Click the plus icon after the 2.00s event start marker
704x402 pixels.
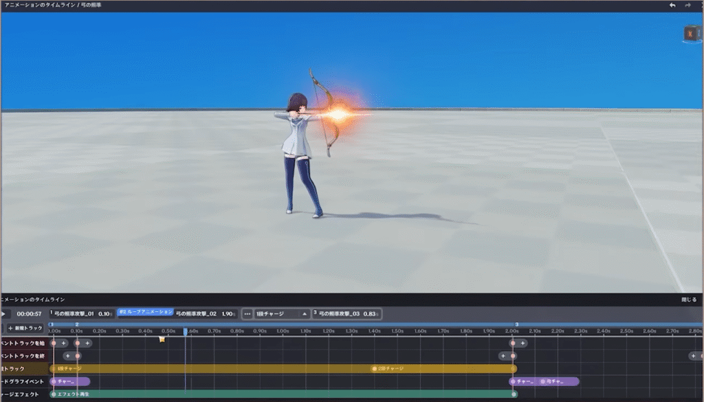522,343
